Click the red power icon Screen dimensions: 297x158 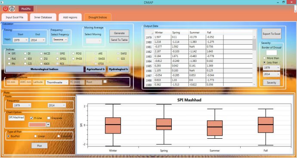pos(6,9)
